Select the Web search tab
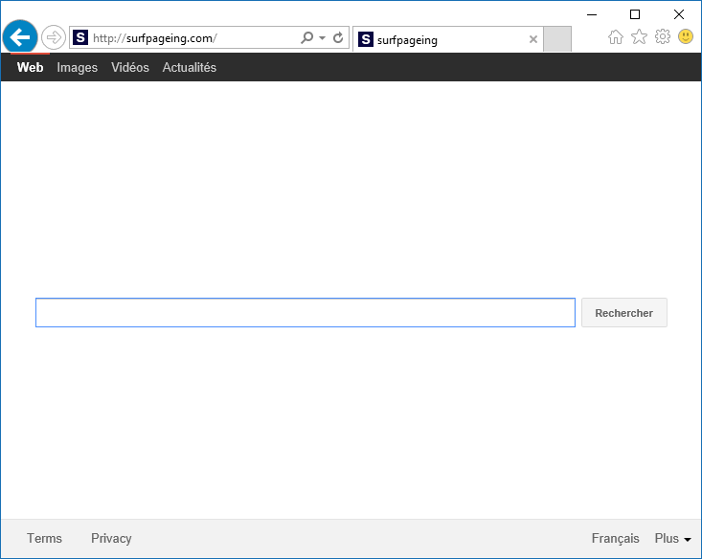This screenshot has width=702, height=559. click(30, 67)
